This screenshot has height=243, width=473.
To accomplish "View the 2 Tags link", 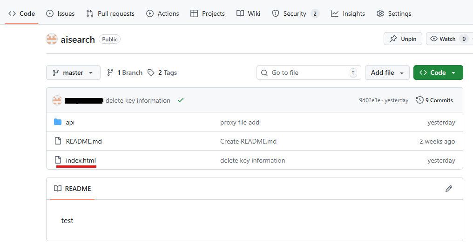I will click(x=162, y=72).
